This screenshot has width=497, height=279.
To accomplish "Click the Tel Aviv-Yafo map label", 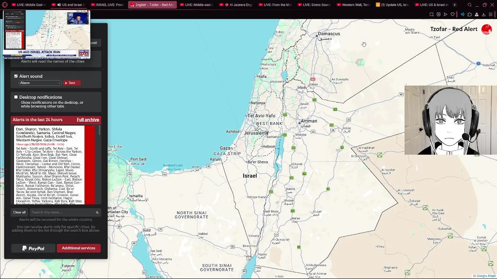I will (261, 116).
